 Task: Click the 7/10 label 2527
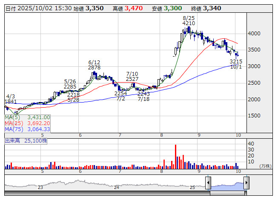pos(132,79)
